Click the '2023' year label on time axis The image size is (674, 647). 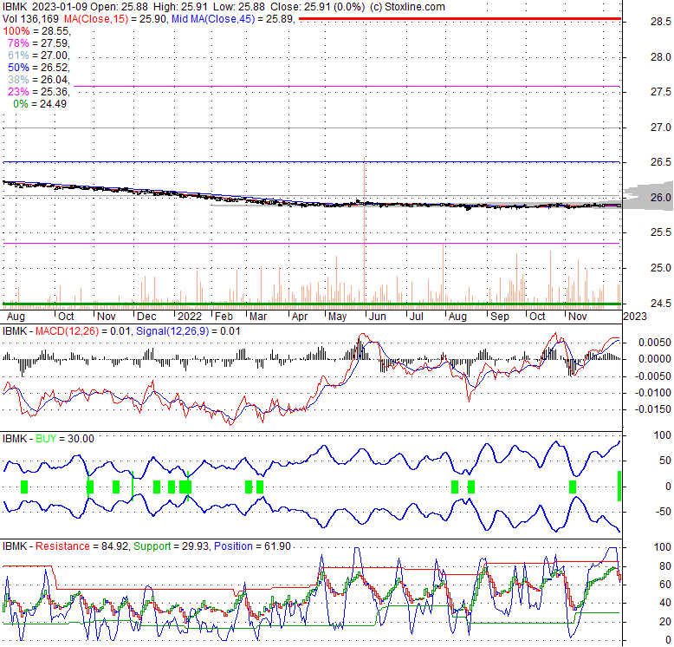pos(634,317)
